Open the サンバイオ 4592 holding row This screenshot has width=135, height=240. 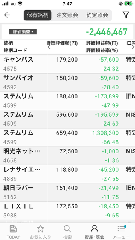67,82
